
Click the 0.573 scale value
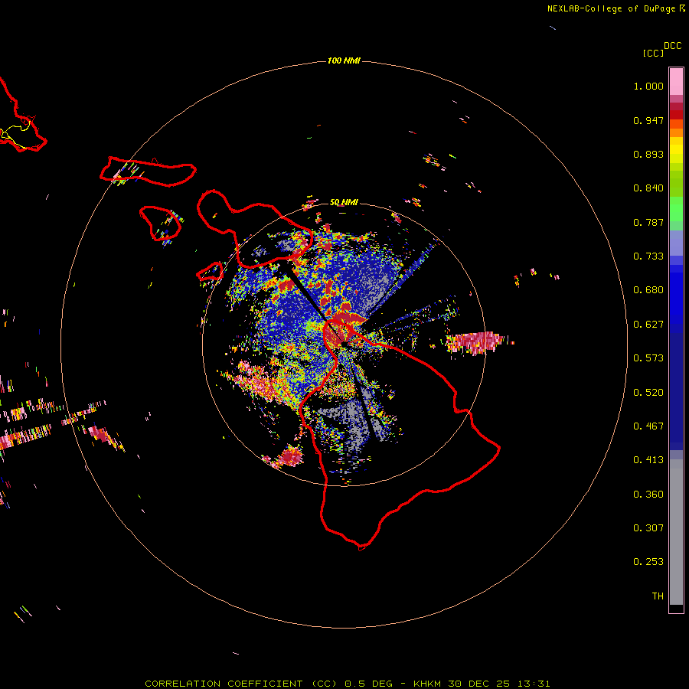pyautogui.click(x=648, y=358)
